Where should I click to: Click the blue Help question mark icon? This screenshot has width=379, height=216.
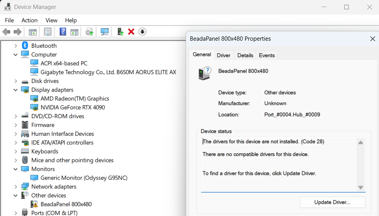[63, 32]
